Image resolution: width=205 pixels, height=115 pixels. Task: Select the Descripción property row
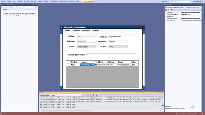pyautogui.click(x=183, y=16)
